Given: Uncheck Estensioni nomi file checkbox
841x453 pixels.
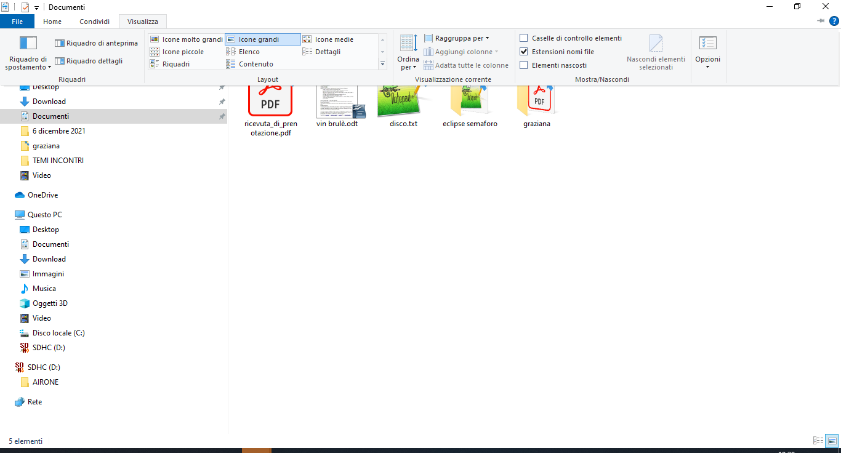Looking at the screenshot, I should click(524, 52).
